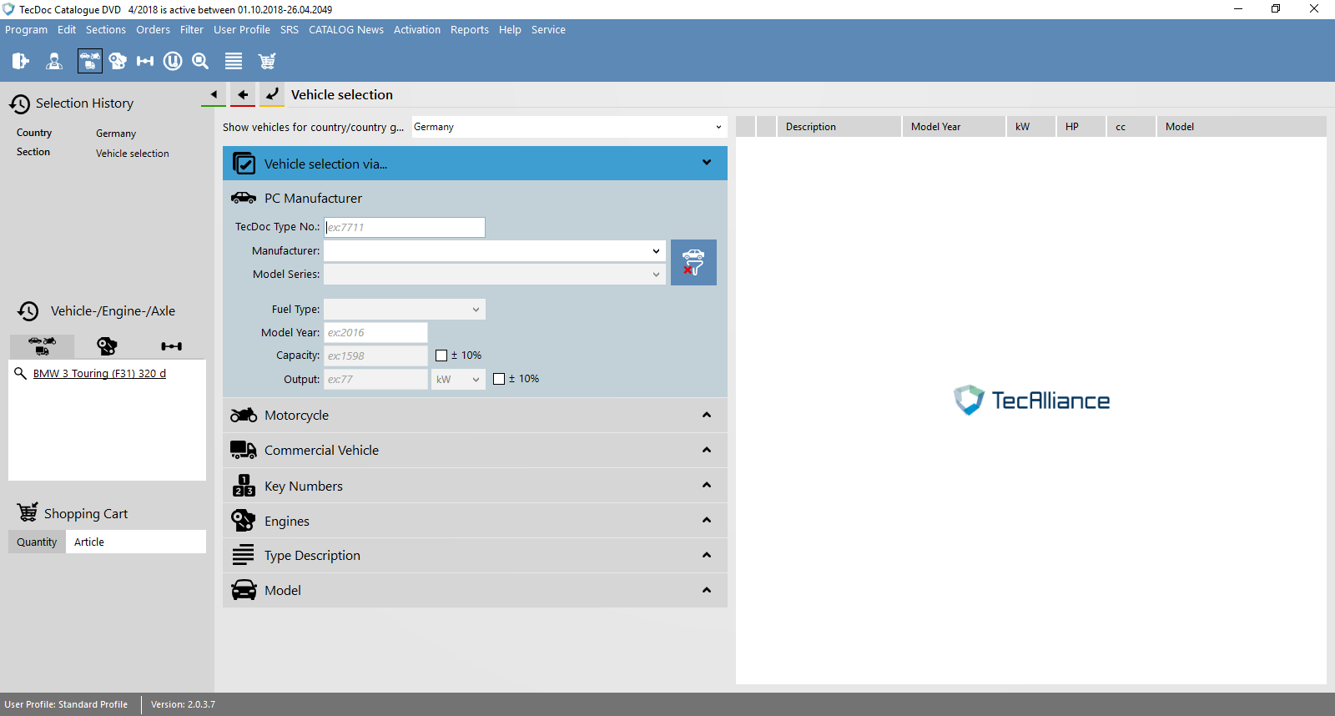This screenshot has width=1335, height=716.
Task: Open the Filter menu
Action: pyautogui.click(x=192, y=29)
